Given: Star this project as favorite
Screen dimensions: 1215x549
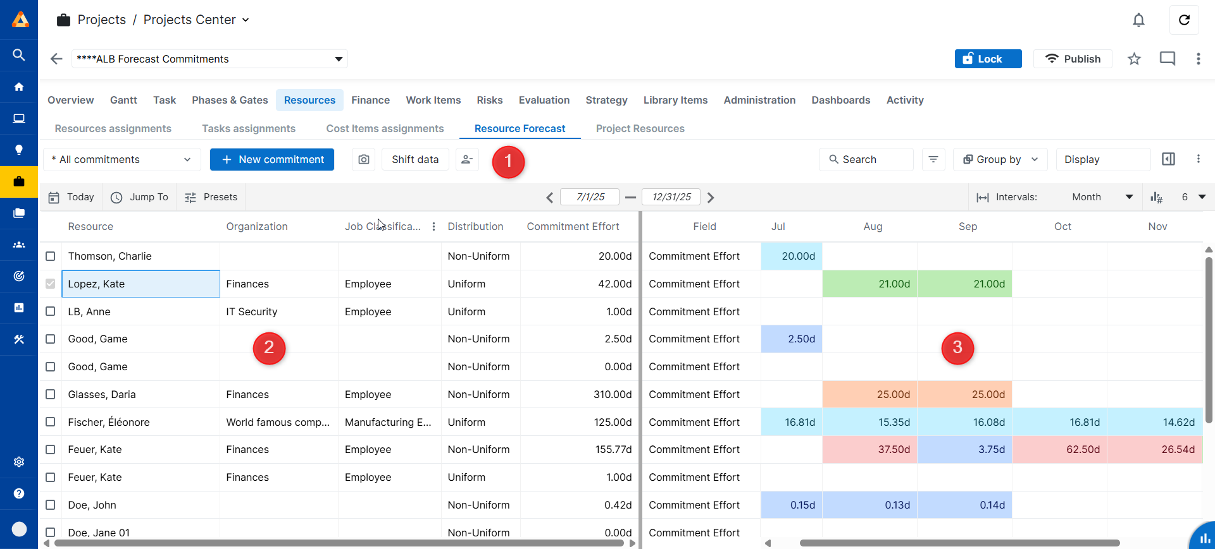Looking at the screenshot, I should pyautogui.click(x=1134, y=59).
